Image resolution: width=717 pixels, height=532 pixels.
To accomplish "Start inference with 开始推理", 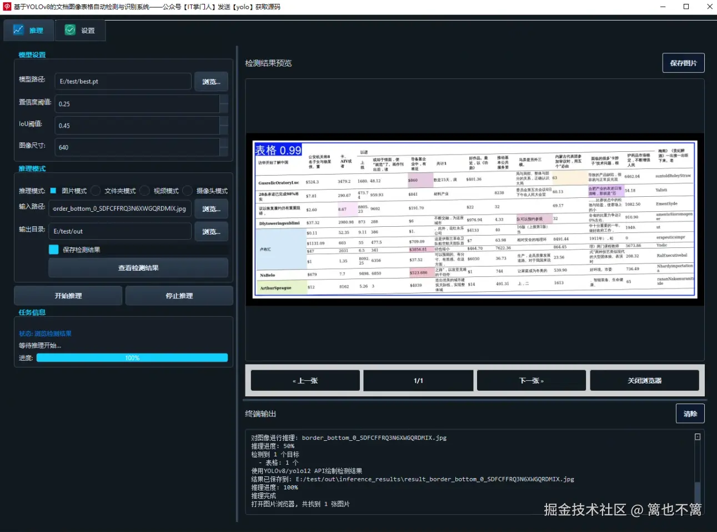I will click(68, 296).
